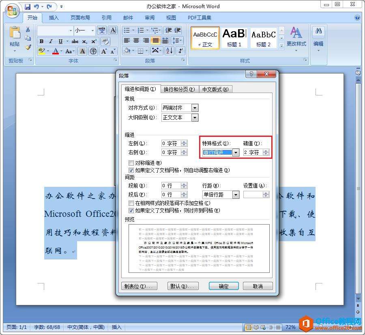Open the 页面布局 ribbon tab

coord(80,18)
